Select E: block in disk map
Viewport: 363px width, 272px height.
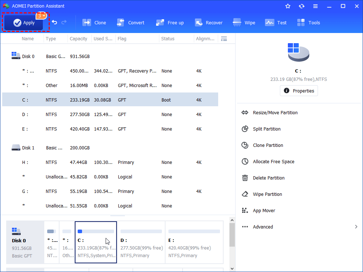tap(194, 242)
